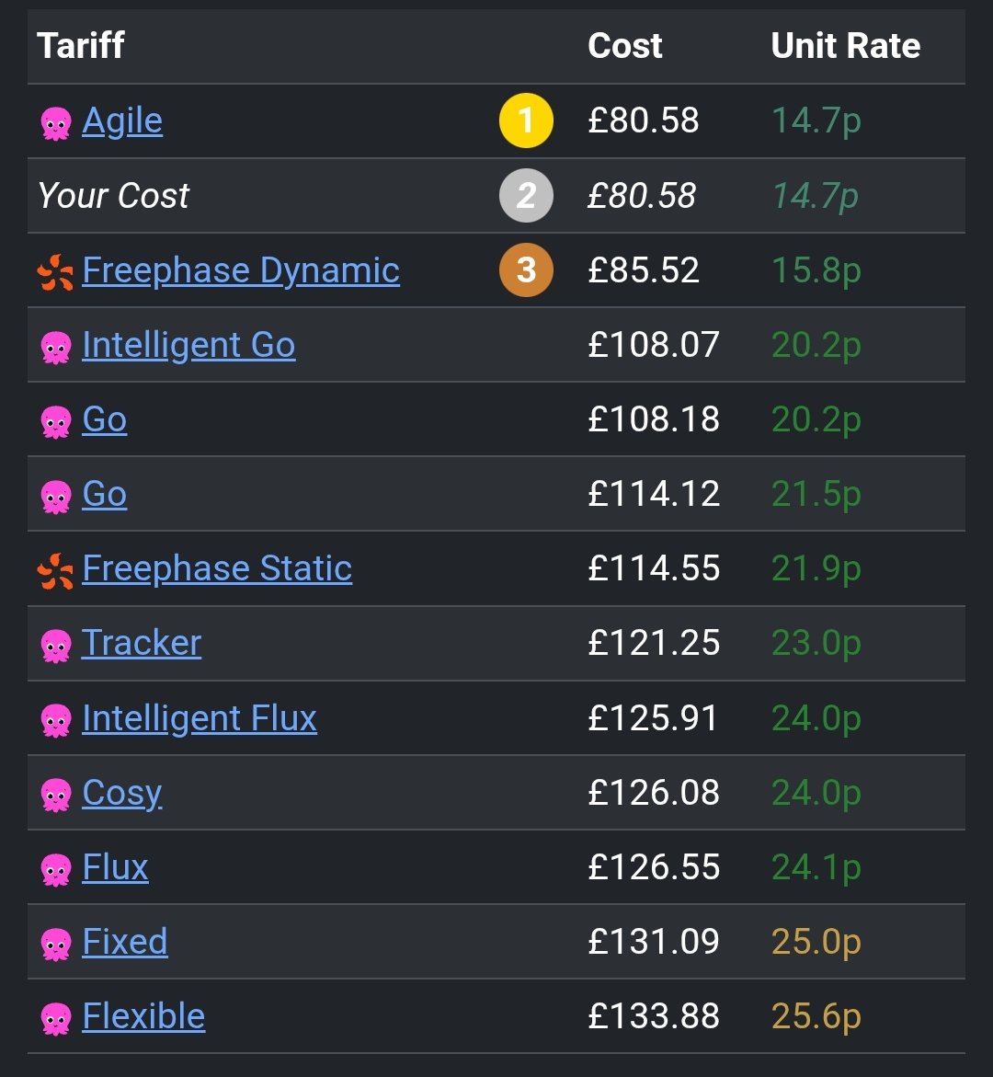
Task: Click the orange Freephase Dynamic supplier icon
Action: click(56, 271)
